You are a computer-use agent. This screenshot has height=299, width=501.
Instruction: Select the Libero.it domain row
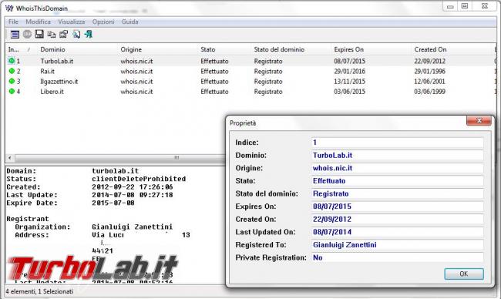click(250, 92)
